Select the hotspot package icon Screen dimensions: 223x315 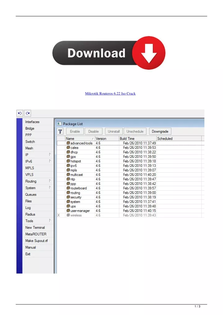click(68, 161)
